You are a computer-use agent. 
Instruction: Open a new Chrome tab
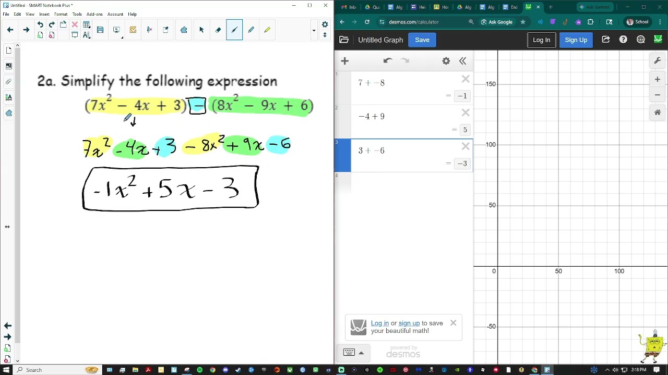click(x=551, y=7)
